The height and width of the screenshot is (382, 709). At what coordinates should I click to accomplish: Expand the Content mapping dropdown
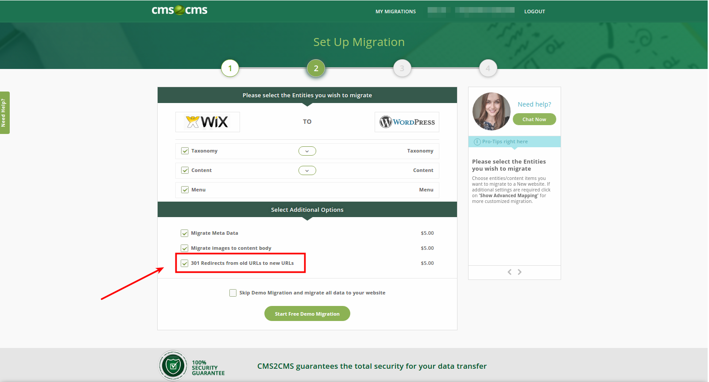pos(307,171)
